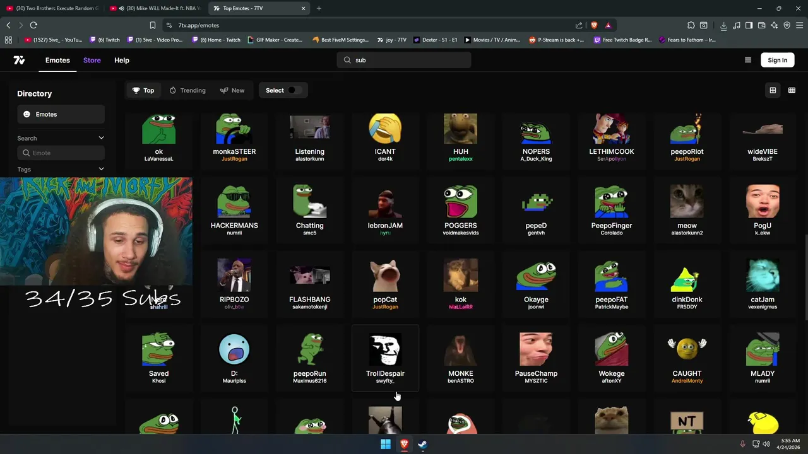The image size is (808, 454).
Task: Open a new browser tab
Action: [319, 8]
